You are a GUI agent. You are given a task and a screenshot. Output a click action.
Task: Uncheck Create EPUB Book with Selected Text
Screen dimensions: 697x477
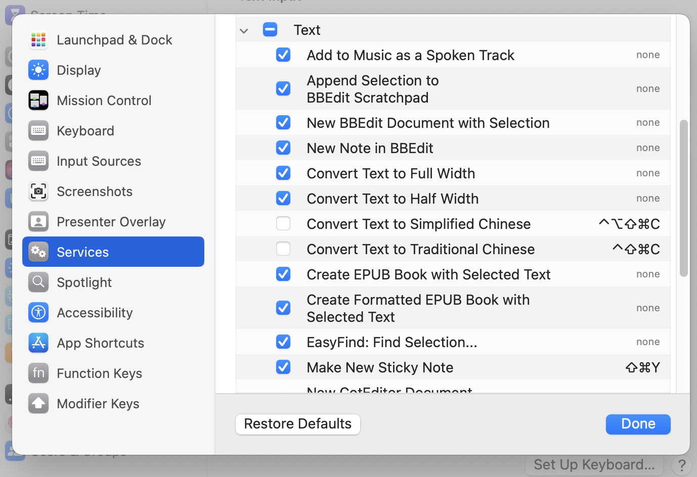pyautogui.click(x=283, y=274)
